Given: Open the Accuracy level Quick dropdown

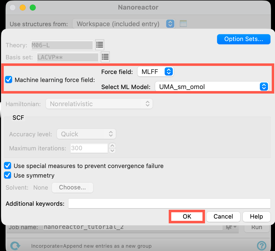Looking at the screenshot, I should coord(86,134).
